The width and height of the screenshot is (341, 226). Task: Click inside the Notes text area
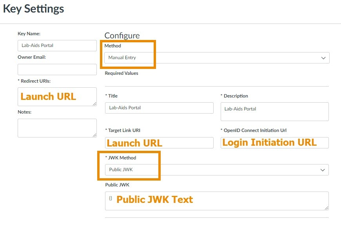pyautogui.click(x=57, y=128)
